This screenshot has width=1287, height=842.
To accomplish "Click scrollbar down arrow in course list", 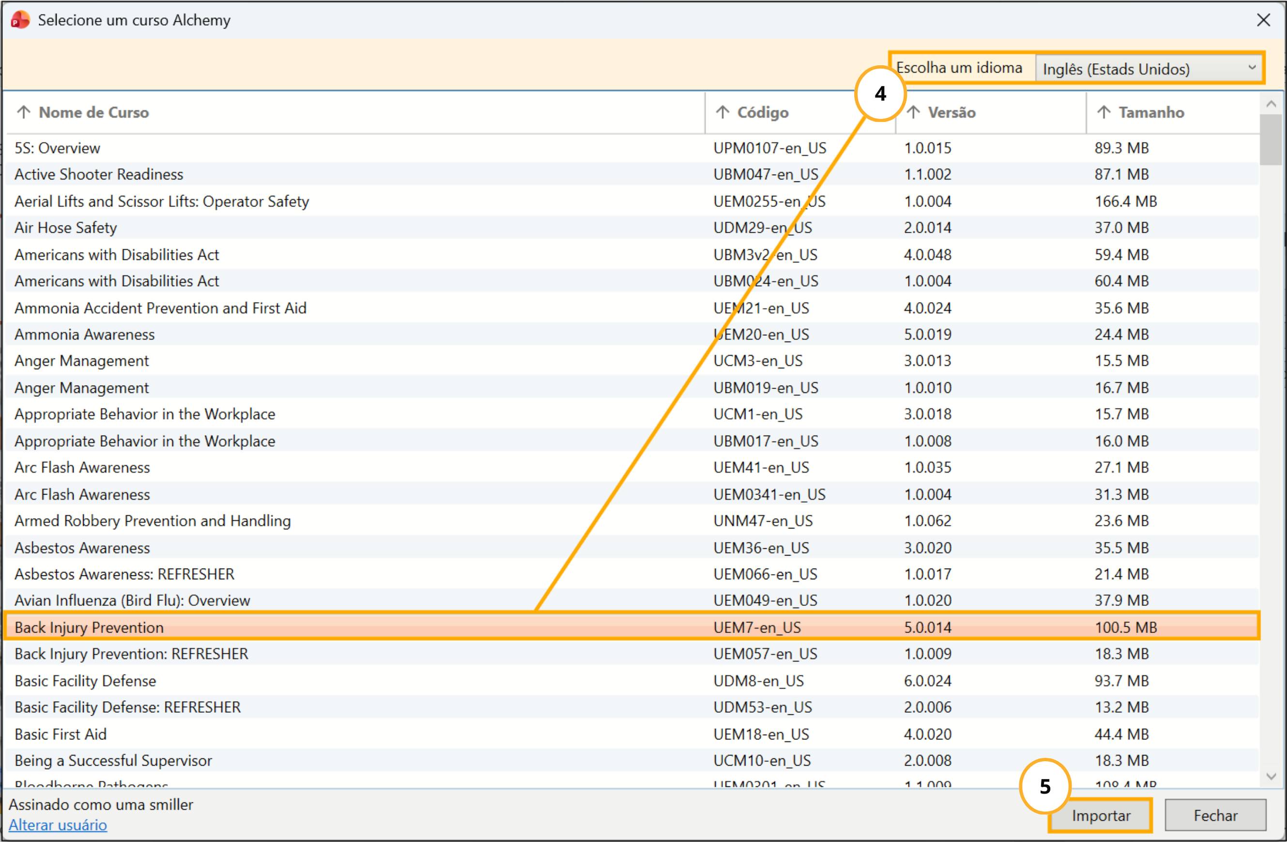I will click(x=1272, y=777).
